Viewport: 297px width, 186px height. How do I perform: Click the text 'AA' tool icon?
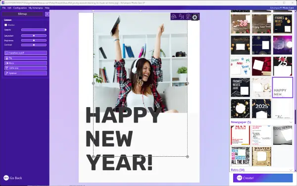(x=181, y=17)
